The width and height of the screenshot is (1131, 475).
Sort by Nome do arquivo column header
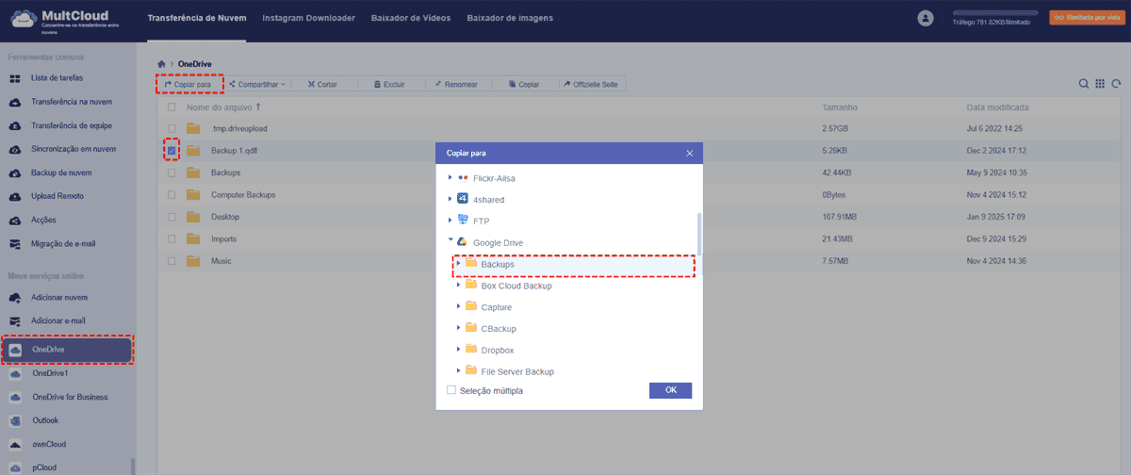(223, 107)
